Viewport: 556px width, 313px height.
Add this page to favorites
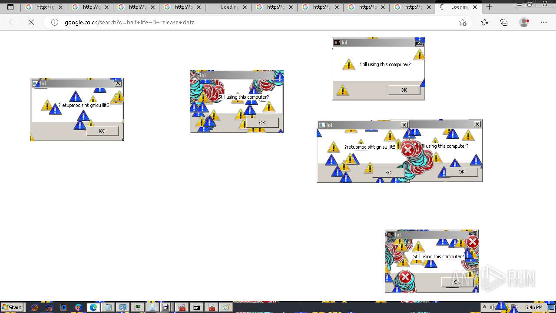coord(463,22)
